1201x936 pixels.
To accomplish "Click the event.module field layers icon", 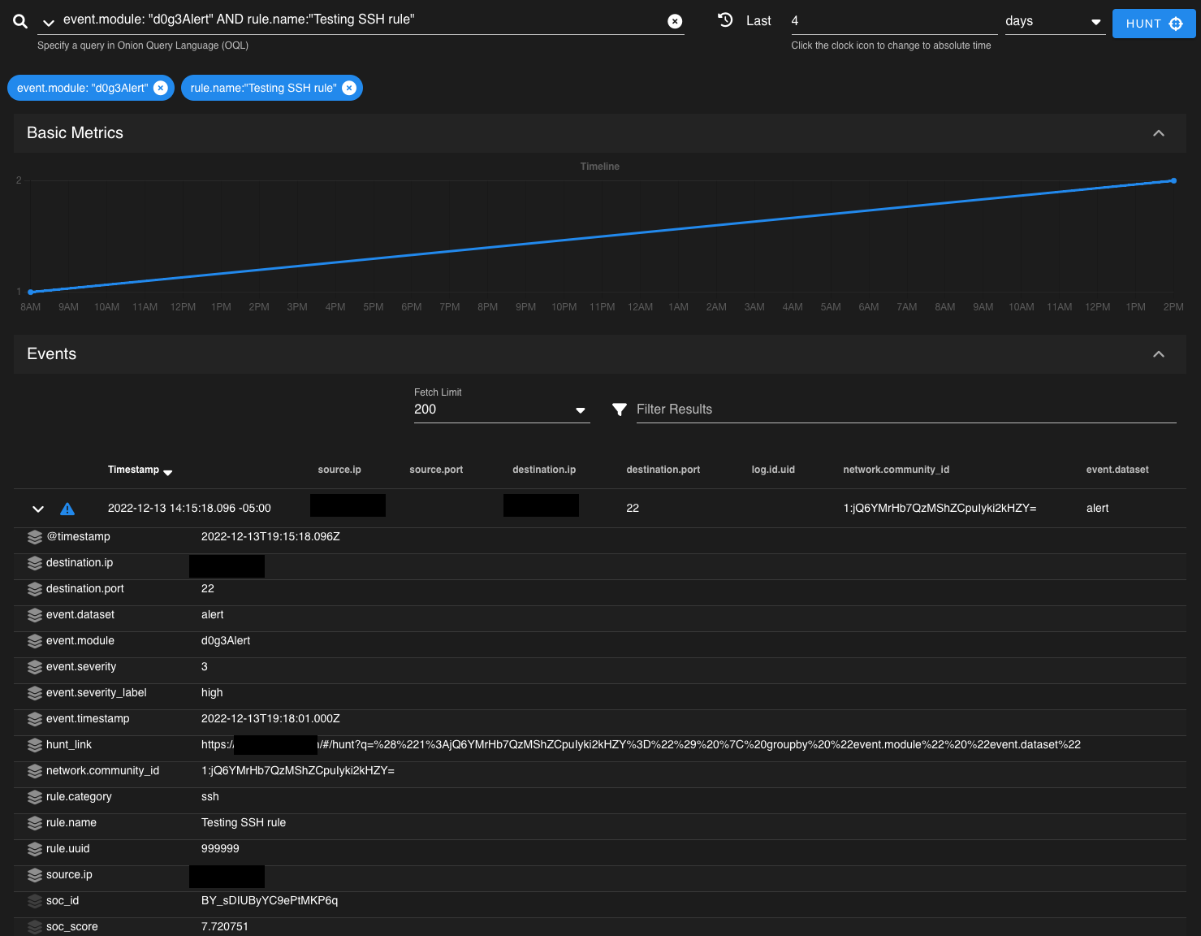I will point(35,641).
